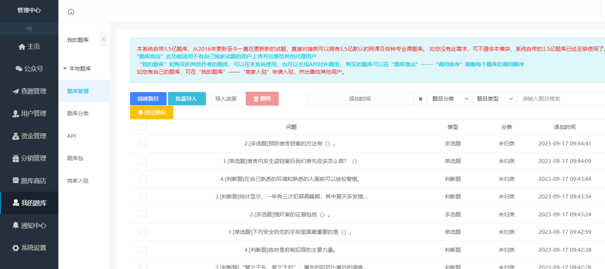Click question text 4.[判断题]政府是抑制犯罪的主要力量
This screenshot has width=605, height=269.
point(290,250)
